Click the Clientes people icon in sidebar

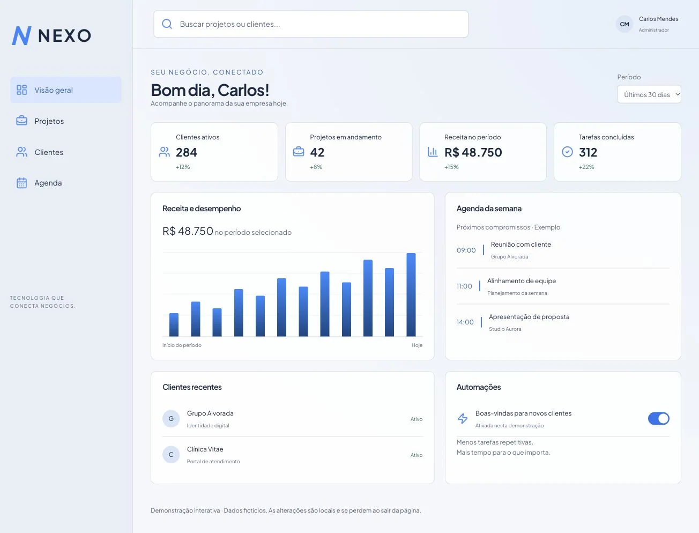click(x=21, y=152)
